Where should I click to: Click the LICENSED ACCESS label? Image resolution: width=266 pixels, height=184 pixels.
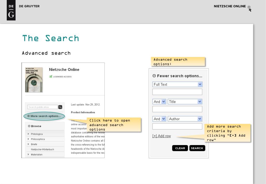click(62, 77)
